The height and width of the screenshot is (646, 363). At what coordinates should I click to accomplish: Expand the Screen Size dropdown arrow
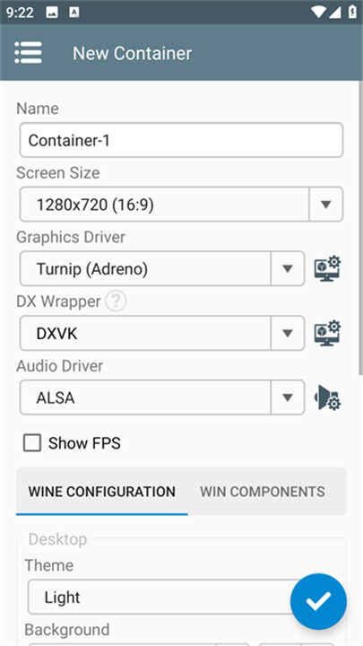[326, 205]
